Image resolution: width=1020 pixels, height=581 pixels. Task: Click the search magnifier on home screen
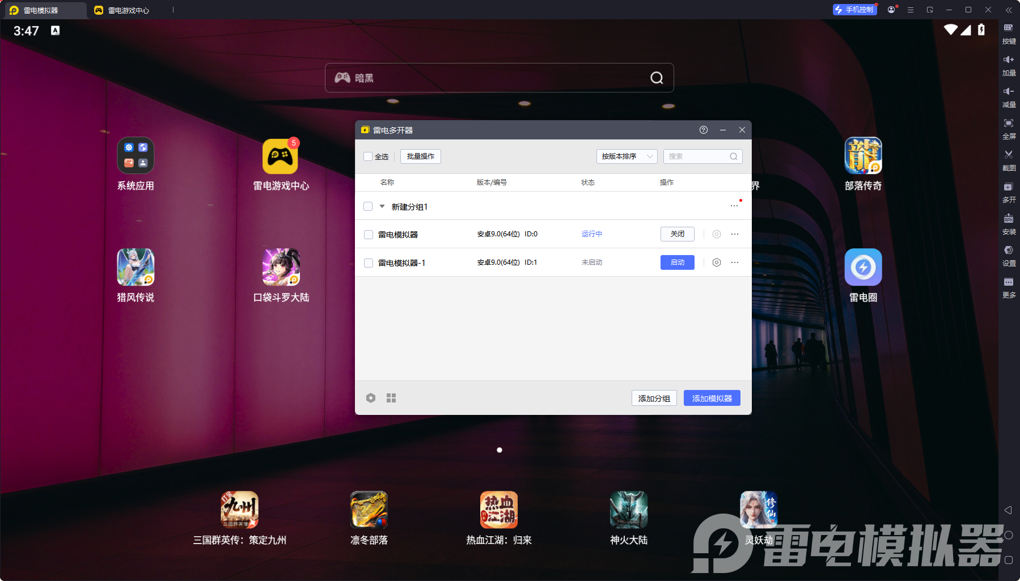(x=657, y=78)
